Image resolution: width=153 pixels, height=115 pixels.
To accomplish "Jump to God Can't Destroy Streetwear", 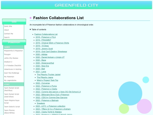I will [x=51, y=51].
